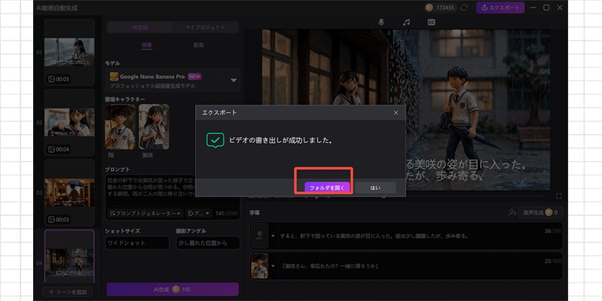
Task: Click the narrator avatar on the first subtitle row
Action: click(x=259, y=236)
